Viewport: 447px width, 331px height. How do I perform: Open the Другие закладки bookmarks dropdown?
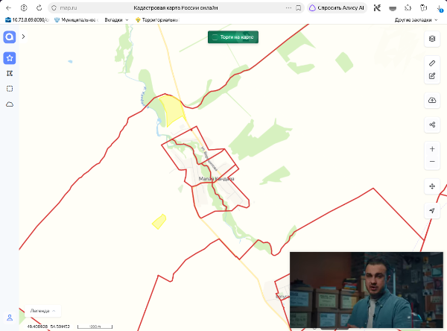click(x=416, y=20)
